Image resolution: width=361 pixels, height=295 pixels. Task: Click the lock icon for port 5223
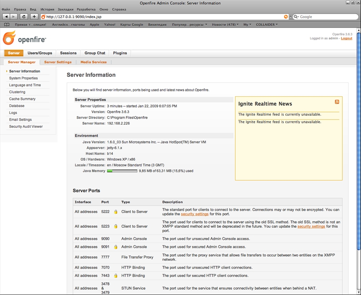[x=115, y=227]
